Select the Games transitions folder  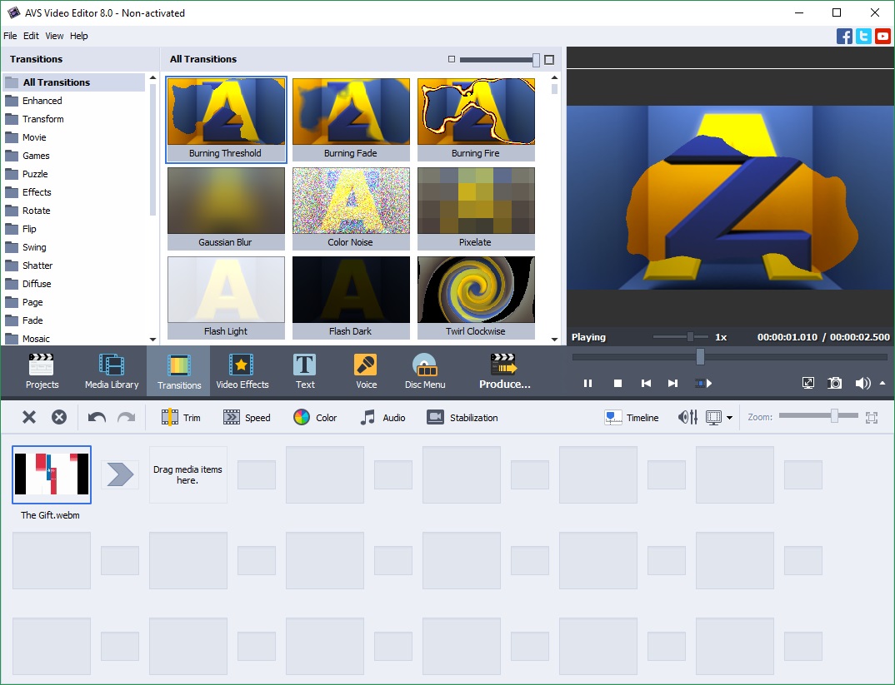pos(74,155)
